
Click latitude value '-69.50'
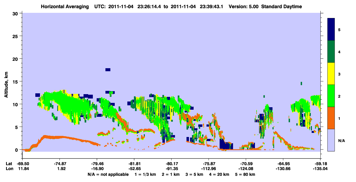pyautogui.click(x=22, y=164)
